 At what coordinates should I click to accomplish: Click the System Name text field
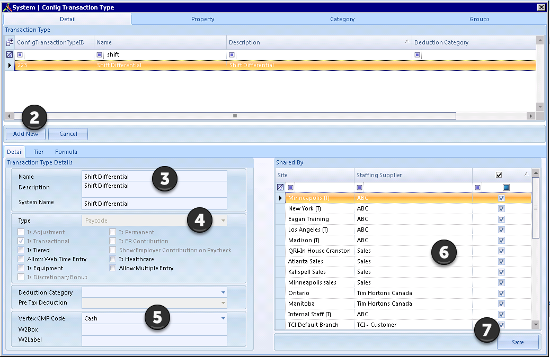[154, 204]
